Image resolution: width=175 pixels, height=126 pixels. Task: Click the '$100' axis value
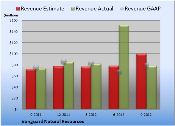click(x=13, y=54)
